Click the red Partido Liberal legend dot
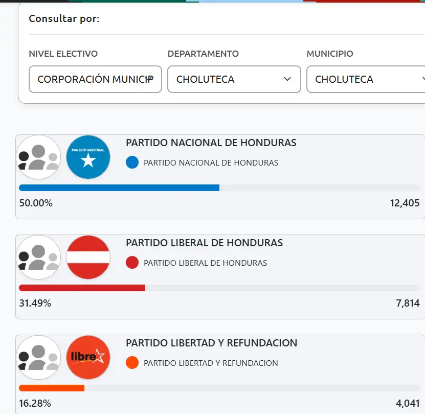The height and width of the screenshot is (420, 425). 132,263
